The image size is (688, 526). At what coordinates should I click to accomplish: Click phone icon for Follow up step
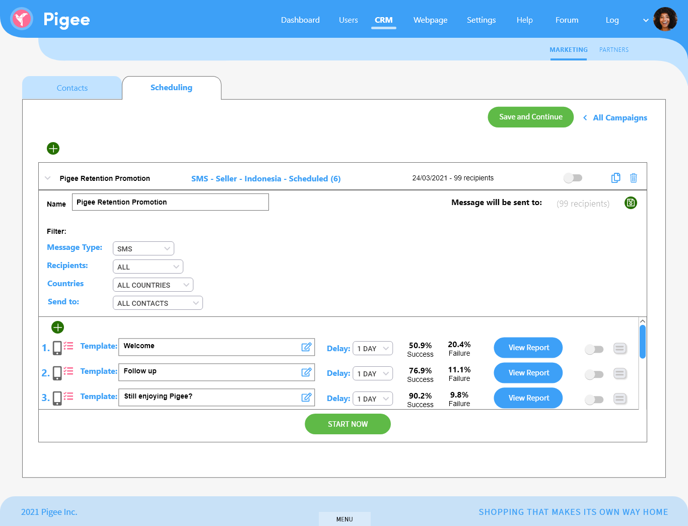(x=57, y=373)
